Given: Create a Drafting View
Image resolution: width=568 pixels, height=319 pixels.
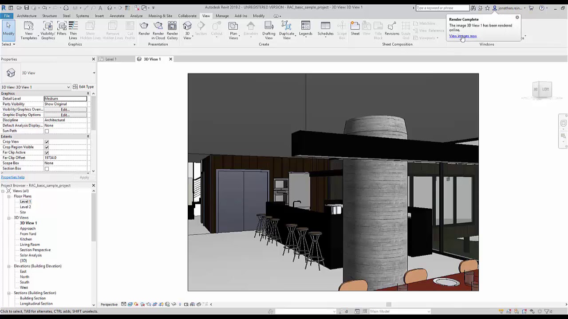Looking at the screenshot, I should [x=268, y=31].
